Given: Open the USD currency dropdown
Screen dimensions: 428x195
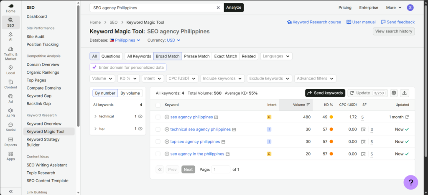Looking at the screenshot, I should 173,40.
